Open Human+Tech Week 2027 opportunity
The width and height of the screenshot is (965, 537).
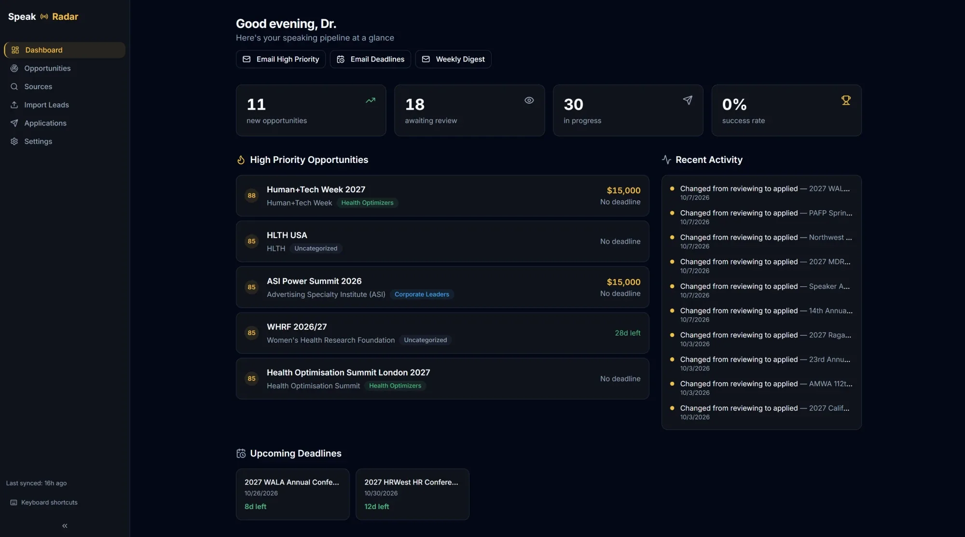pyautogui.click(x=442, y=196)
